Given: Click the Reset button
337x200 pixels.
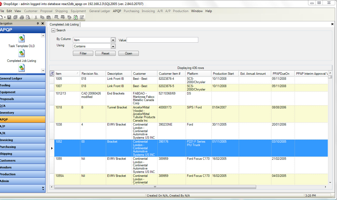Looking at the screenshot, I should pyautogui.click(x=106, y=53).
